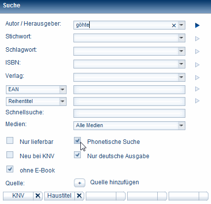The width and height of the screenshot is (211, 204).
Task: Click the search arrow beside Schlagwort field
Action: click(x=197, y=52)
